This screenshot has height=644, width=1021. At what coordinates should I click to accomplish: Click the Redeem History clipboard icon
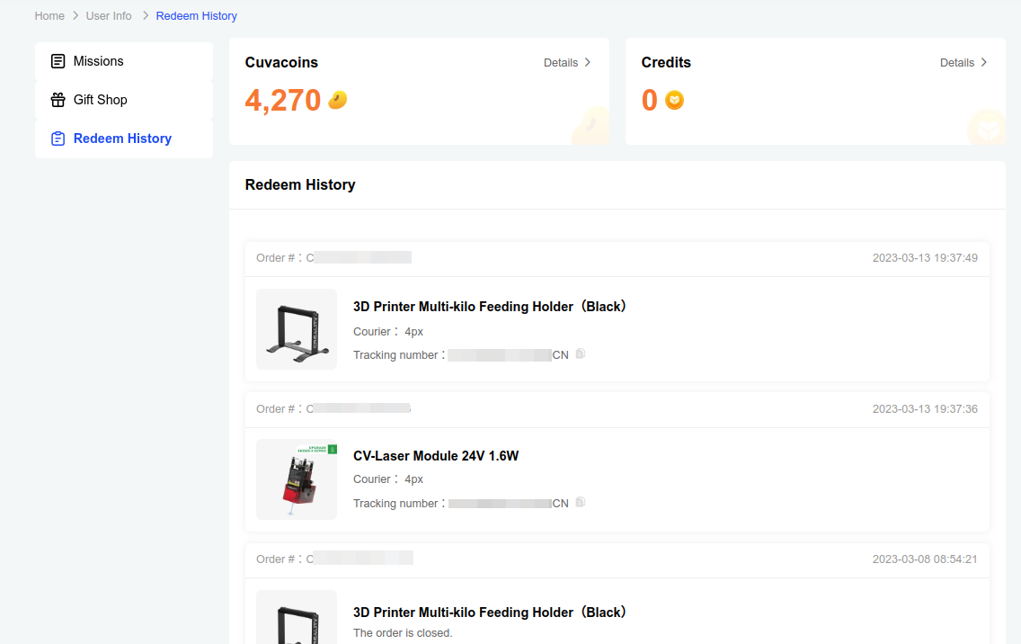[58, 139]
